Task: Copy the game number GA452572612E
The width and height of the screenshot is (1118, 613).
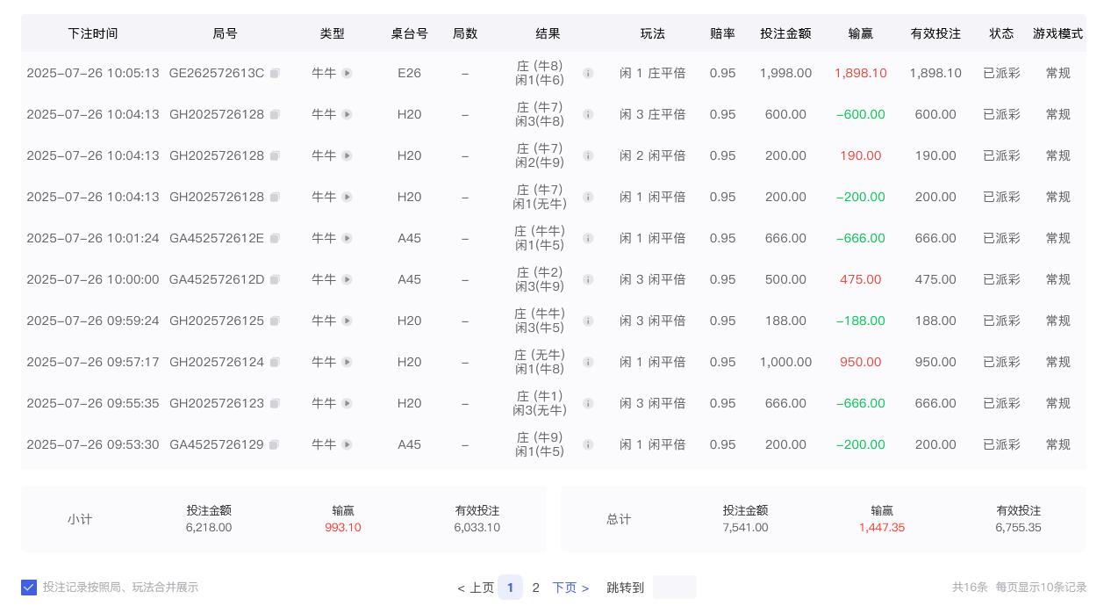Action: 275,238
